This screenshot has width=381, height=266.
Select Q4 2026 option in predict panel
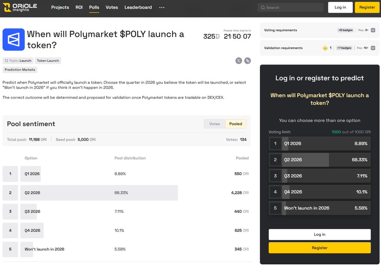[319, 192]
